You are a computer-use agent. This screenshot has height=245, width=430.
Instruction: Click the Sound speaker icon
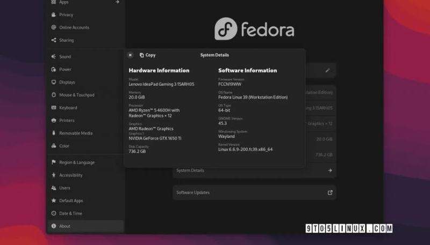54,57
